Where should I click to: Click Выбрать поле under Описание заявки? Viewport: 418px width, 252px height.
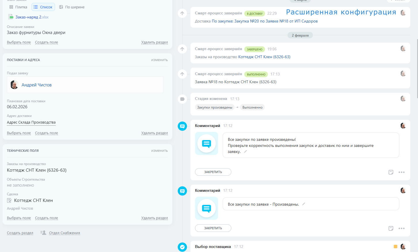[19, 42]
